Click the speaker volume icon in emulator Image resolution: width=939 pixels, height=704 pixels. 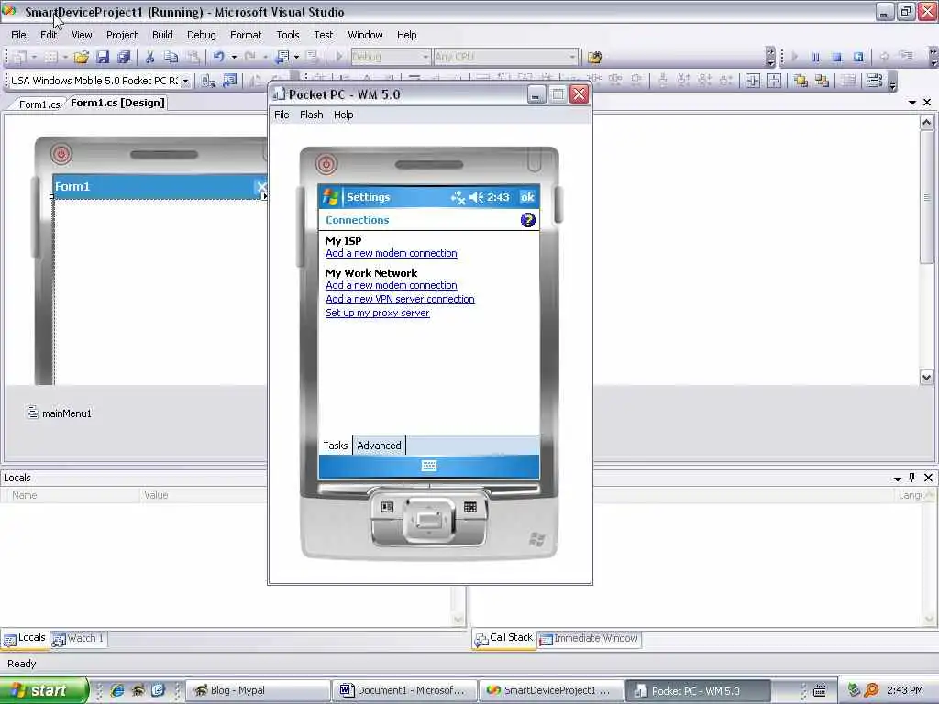[476, 197]
